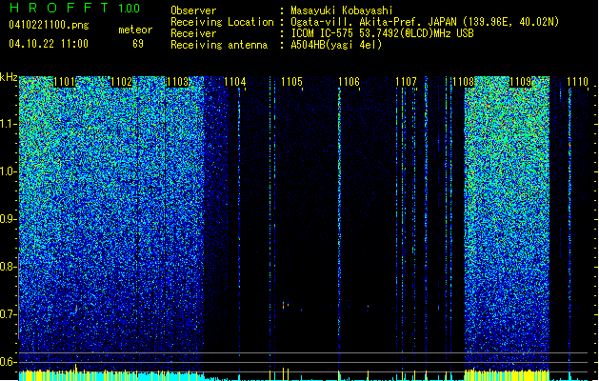Click the 1102 time marker

pyautogui.click(x=121, y=82)
